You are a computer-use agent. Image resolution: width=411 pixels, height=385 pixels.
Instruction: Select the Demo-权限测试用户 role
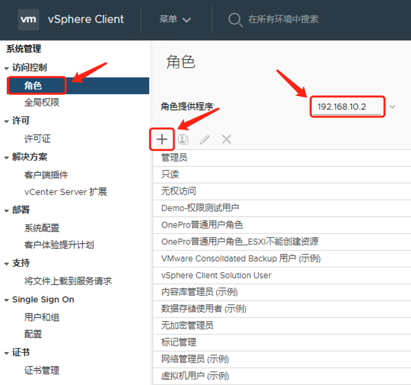[x=282, y=208]
